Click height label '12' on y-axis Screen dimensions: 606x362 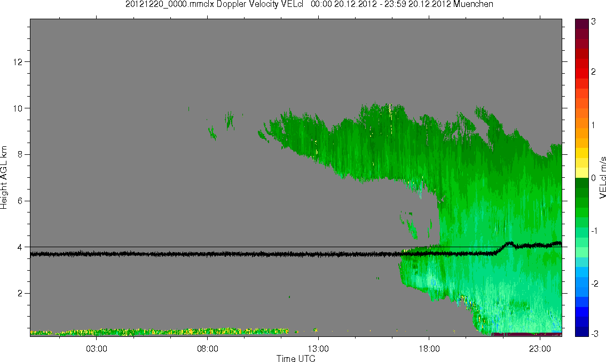pos(18,62)
